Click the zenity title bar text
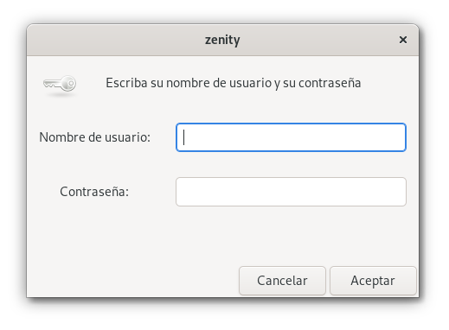Viewport: 449px width, 330px height. click(222, 40)
